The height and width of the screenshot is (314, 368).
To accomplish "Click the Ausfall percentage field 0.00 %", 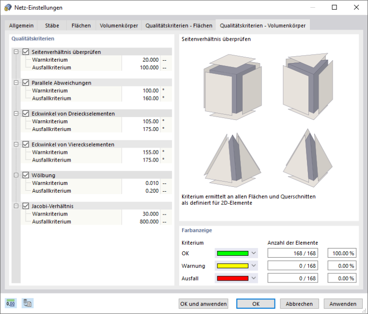I will [x=342, y=278].
